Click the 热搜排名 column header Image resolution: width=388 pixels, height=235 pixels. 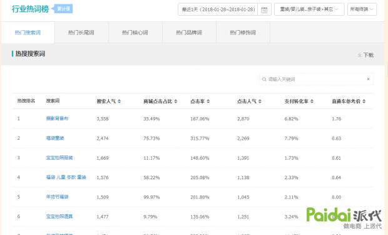26,101
